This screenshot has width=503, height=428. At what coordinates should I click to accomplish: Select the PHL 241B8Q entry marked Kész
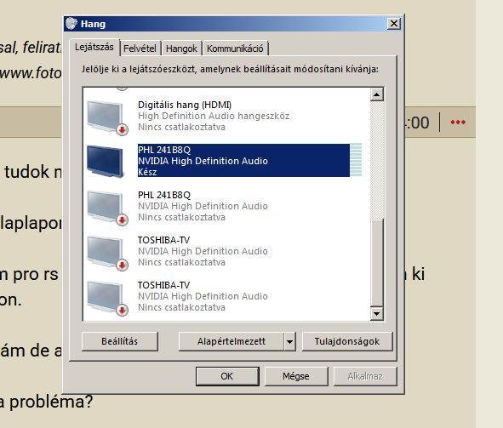[x=225, y=160]
